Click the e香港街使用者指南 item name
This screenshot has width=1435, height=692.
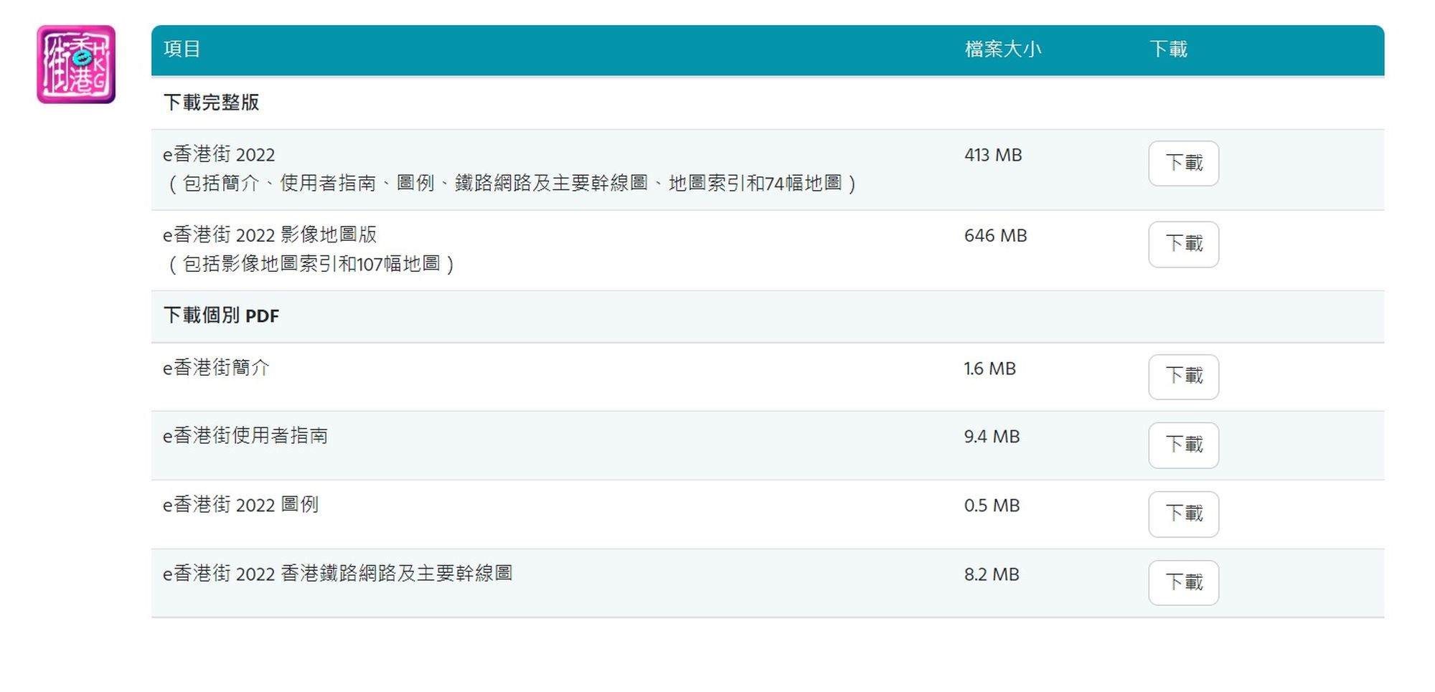click(x=245, y=436)
